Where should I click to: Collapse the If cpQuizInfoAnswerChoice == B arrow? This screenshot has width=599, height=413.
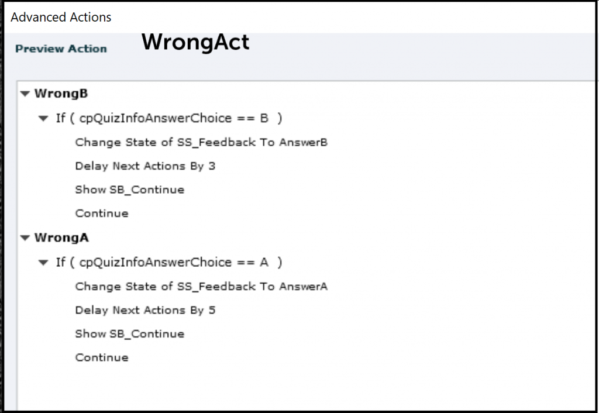click(x=43, y=118)
